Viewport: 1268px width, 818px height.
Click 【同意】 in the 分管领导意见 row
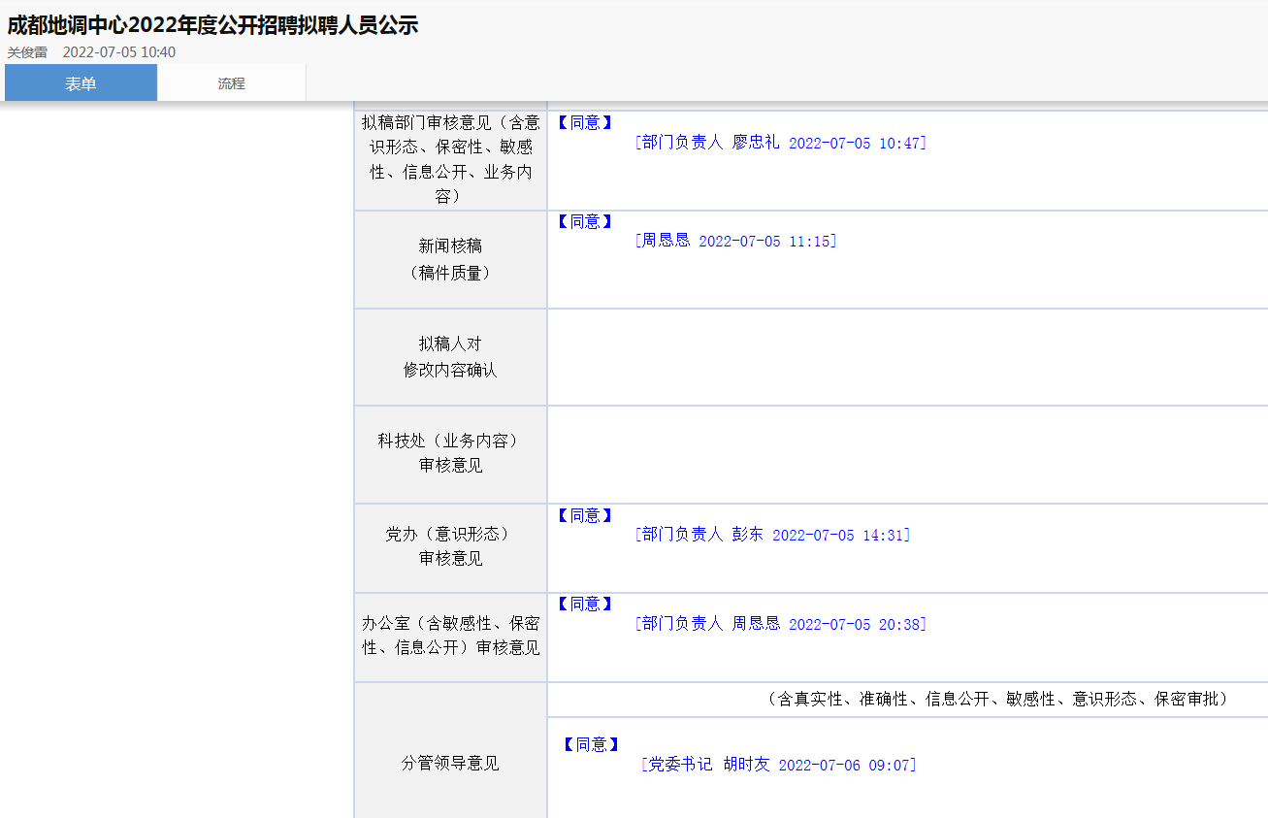(591, 744)
